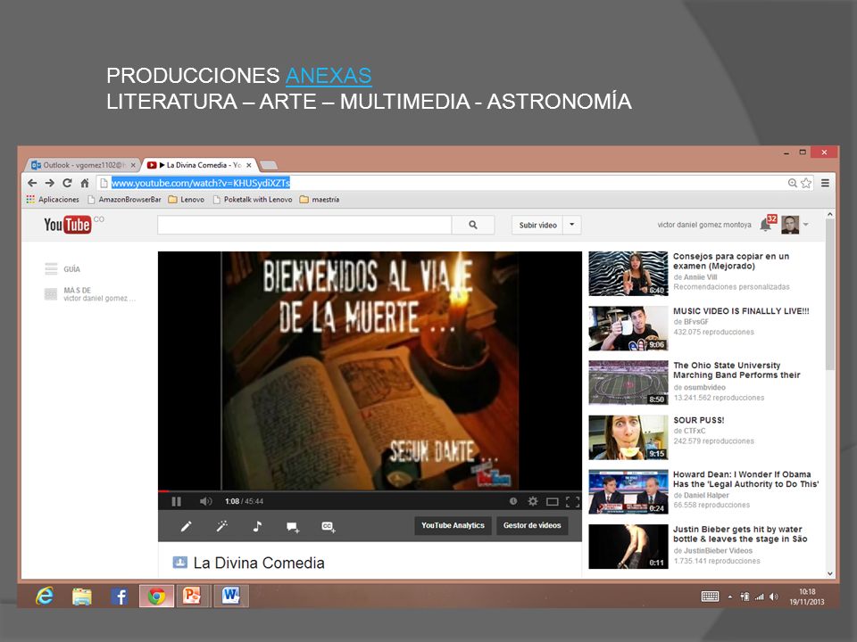
Task: Open the AmazonBrowserBar bookmark
Action: click(x=125, y=200)
